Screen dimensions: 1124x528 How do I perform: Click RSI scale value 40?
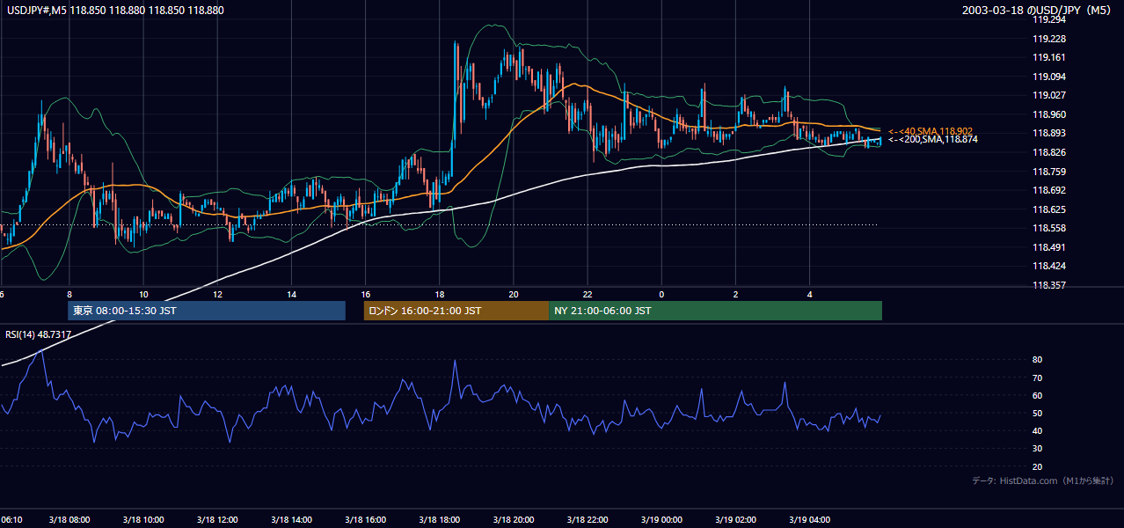1038,430
